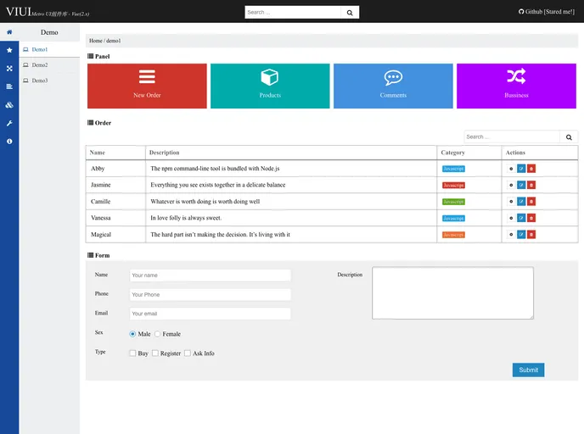Click the cubes icon in the sidebar
Viewport: 584px width, 434px height.
9,105
